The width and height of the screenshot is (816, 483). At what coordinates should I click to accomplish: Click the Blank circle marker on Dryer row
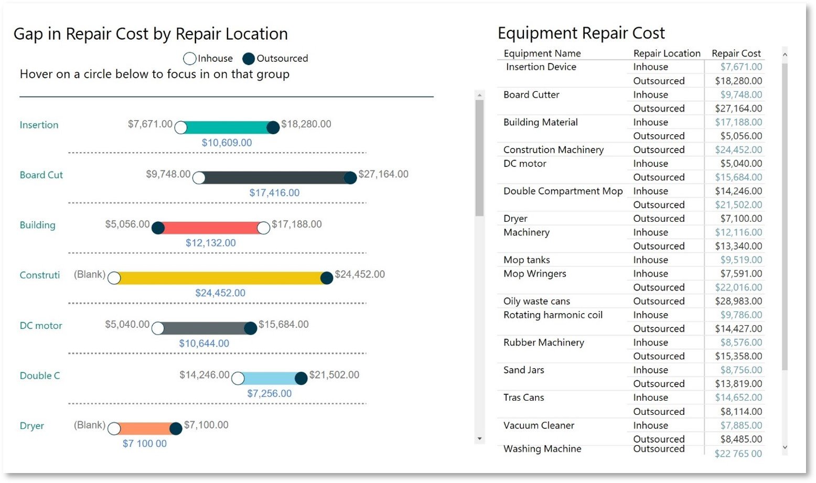[114, 428]
